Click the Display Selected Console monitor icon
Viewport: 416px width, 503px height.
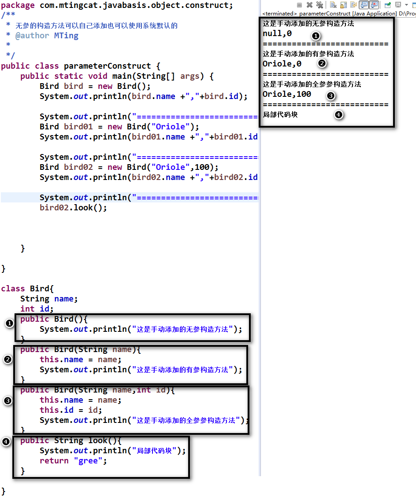point(398,5)
